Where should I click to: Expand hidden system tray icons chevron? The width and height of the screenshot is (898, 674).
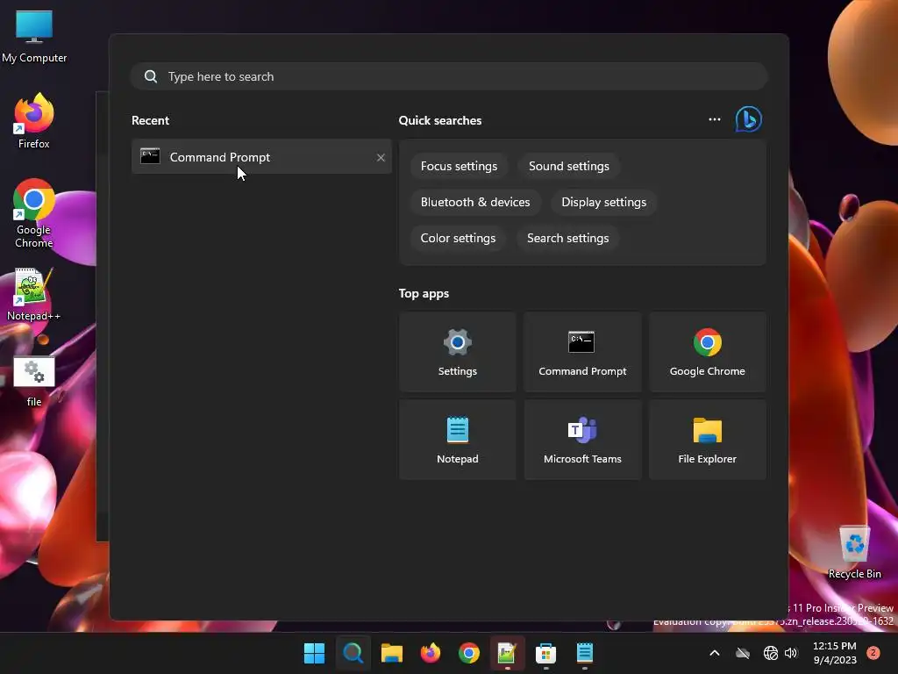click(x=714, y=653)
